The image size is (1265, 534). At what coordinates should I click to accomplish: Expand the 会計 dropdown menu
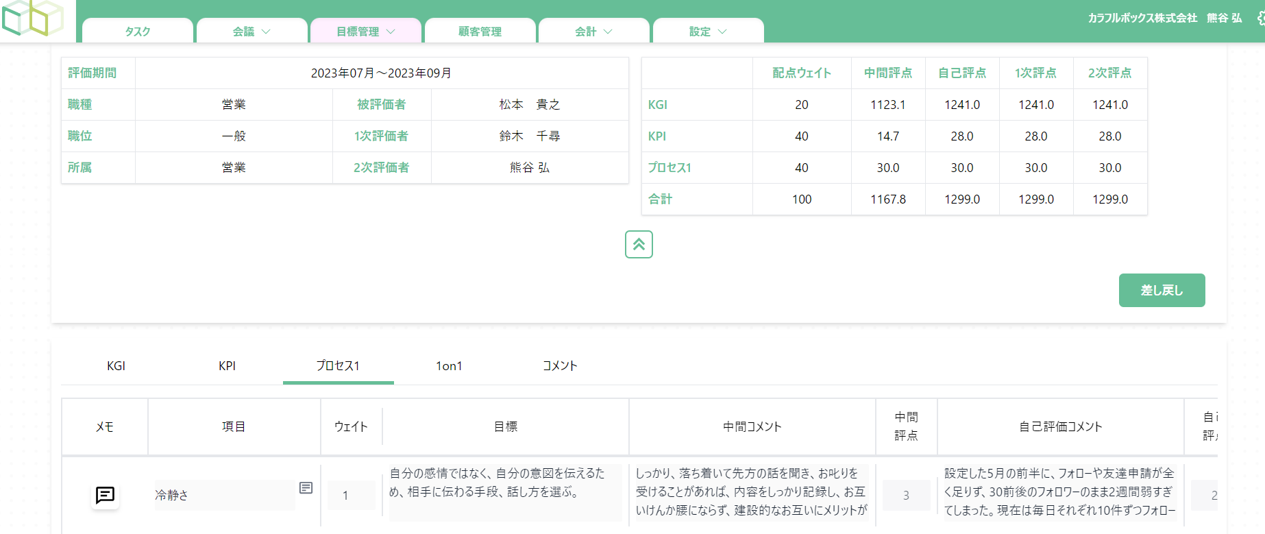[x=594, y=32]
